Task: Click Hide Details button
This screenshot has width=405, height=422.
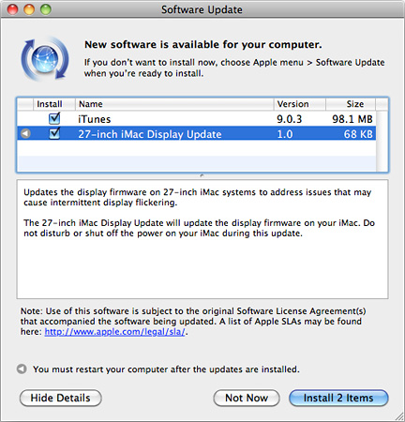Action: (x=61, y=398)
